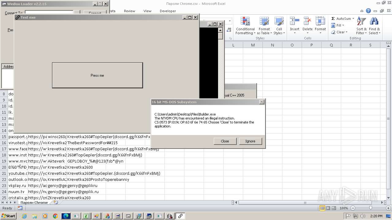Open the Clear eraser tool
The width and height of the screenshot is (392, 220).
(x=340, y=32)
